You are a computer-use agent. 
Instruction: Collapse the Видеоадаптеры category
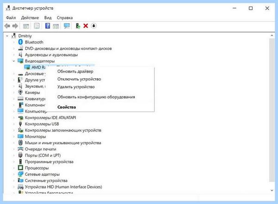[x=14, y=61]
